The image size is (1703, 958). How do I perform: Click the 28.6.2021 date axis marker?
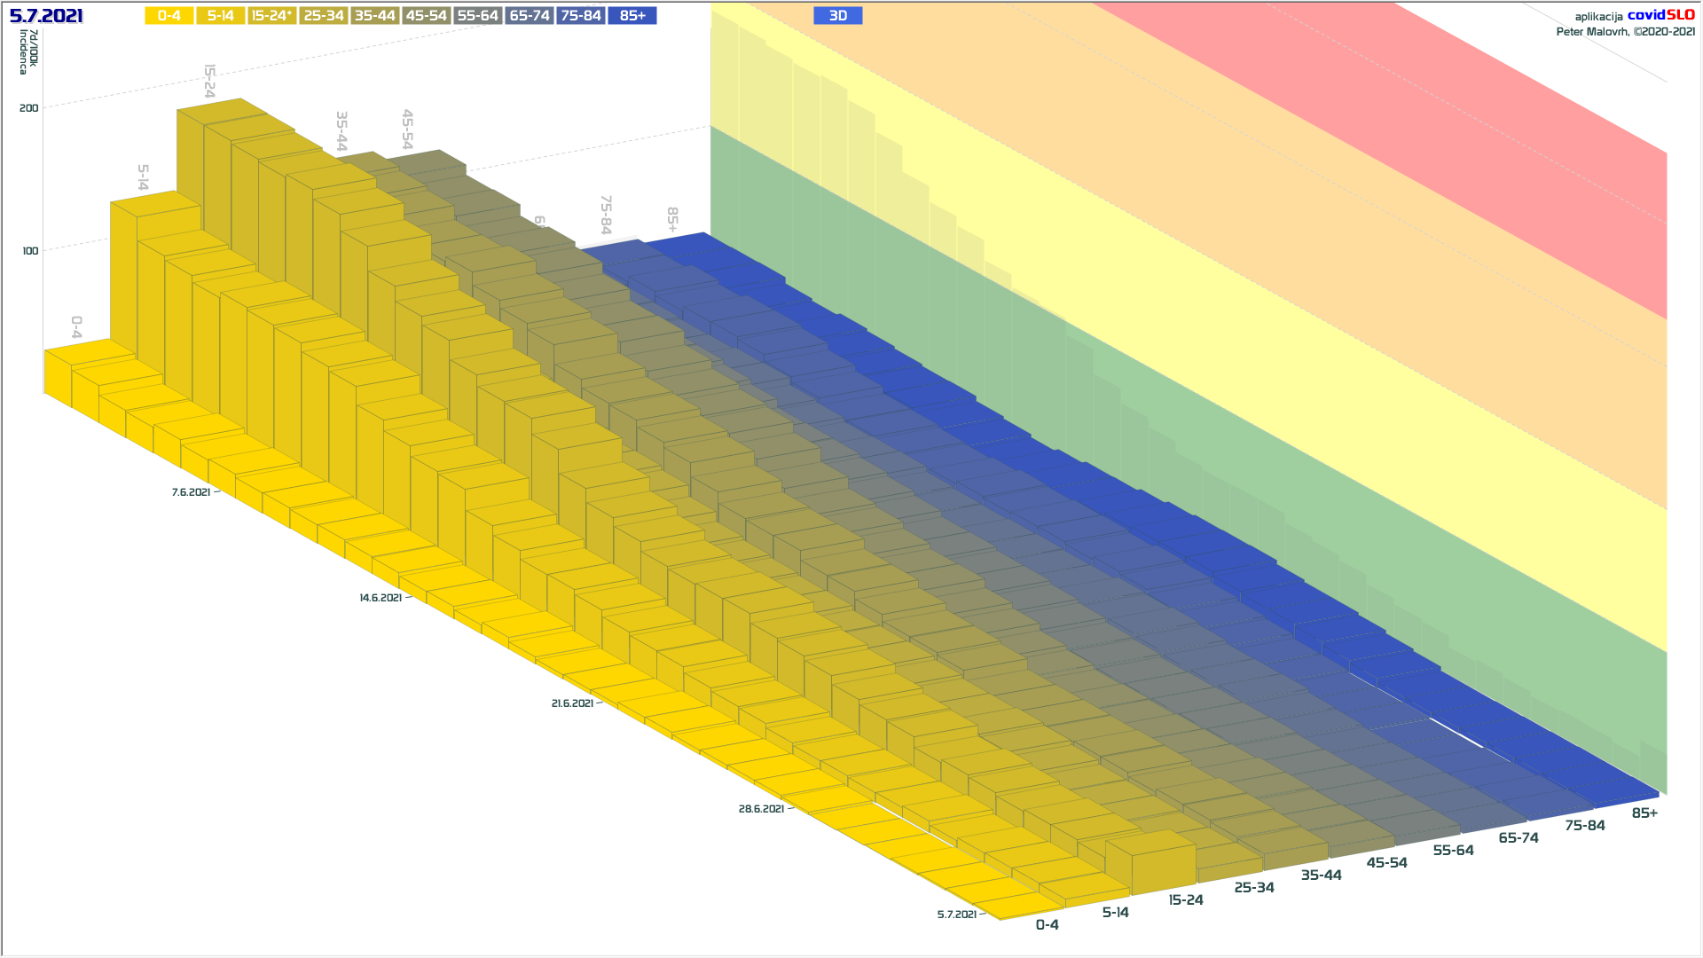pyautogui.click(x=761, y=809)
